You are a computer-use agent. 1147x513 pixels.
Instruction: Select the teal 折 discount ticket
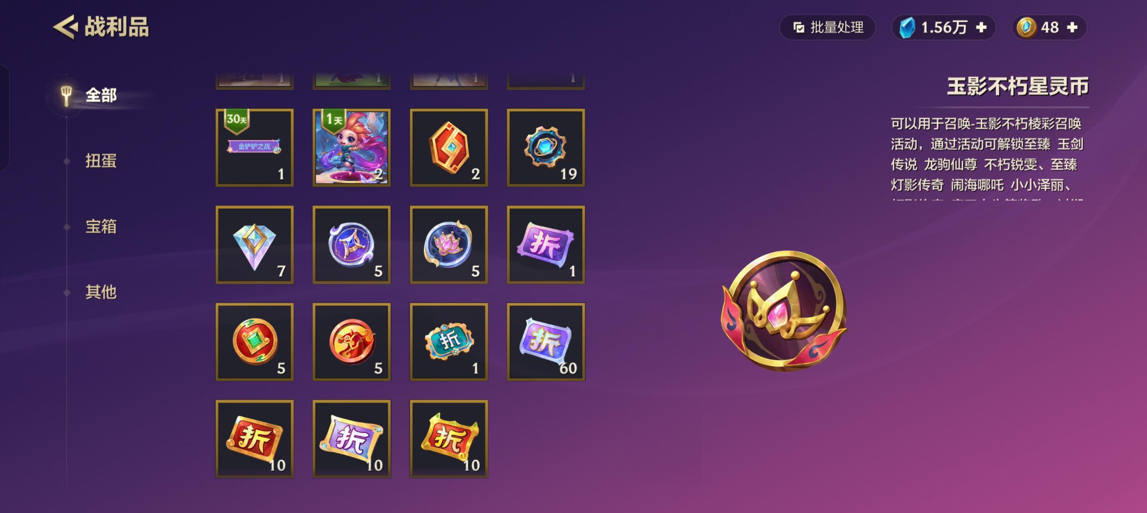(x=449, y=342)
